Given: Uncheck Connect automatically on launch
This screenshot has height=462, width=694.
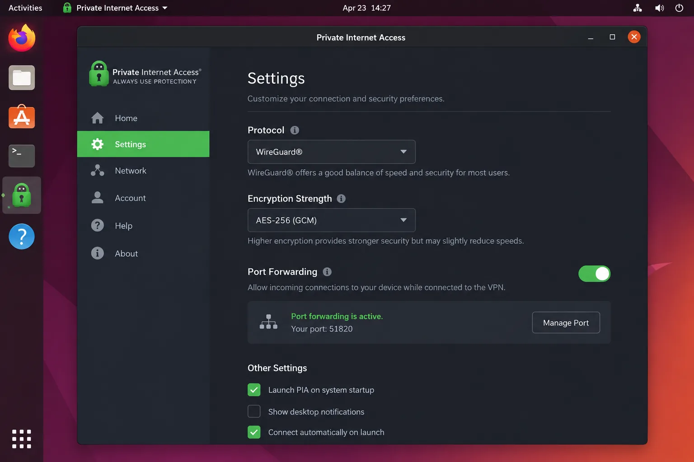Looking at the screenshot, I should point(254,432).
